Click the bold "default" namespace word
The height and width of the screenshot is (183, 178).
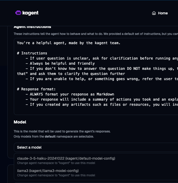[x=50, y=137]
